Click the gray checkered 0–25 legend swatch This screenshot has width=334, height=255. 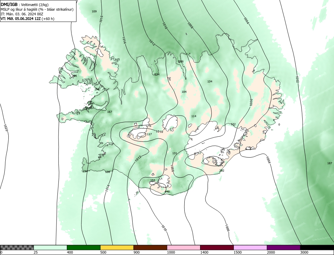pos(17,247)
